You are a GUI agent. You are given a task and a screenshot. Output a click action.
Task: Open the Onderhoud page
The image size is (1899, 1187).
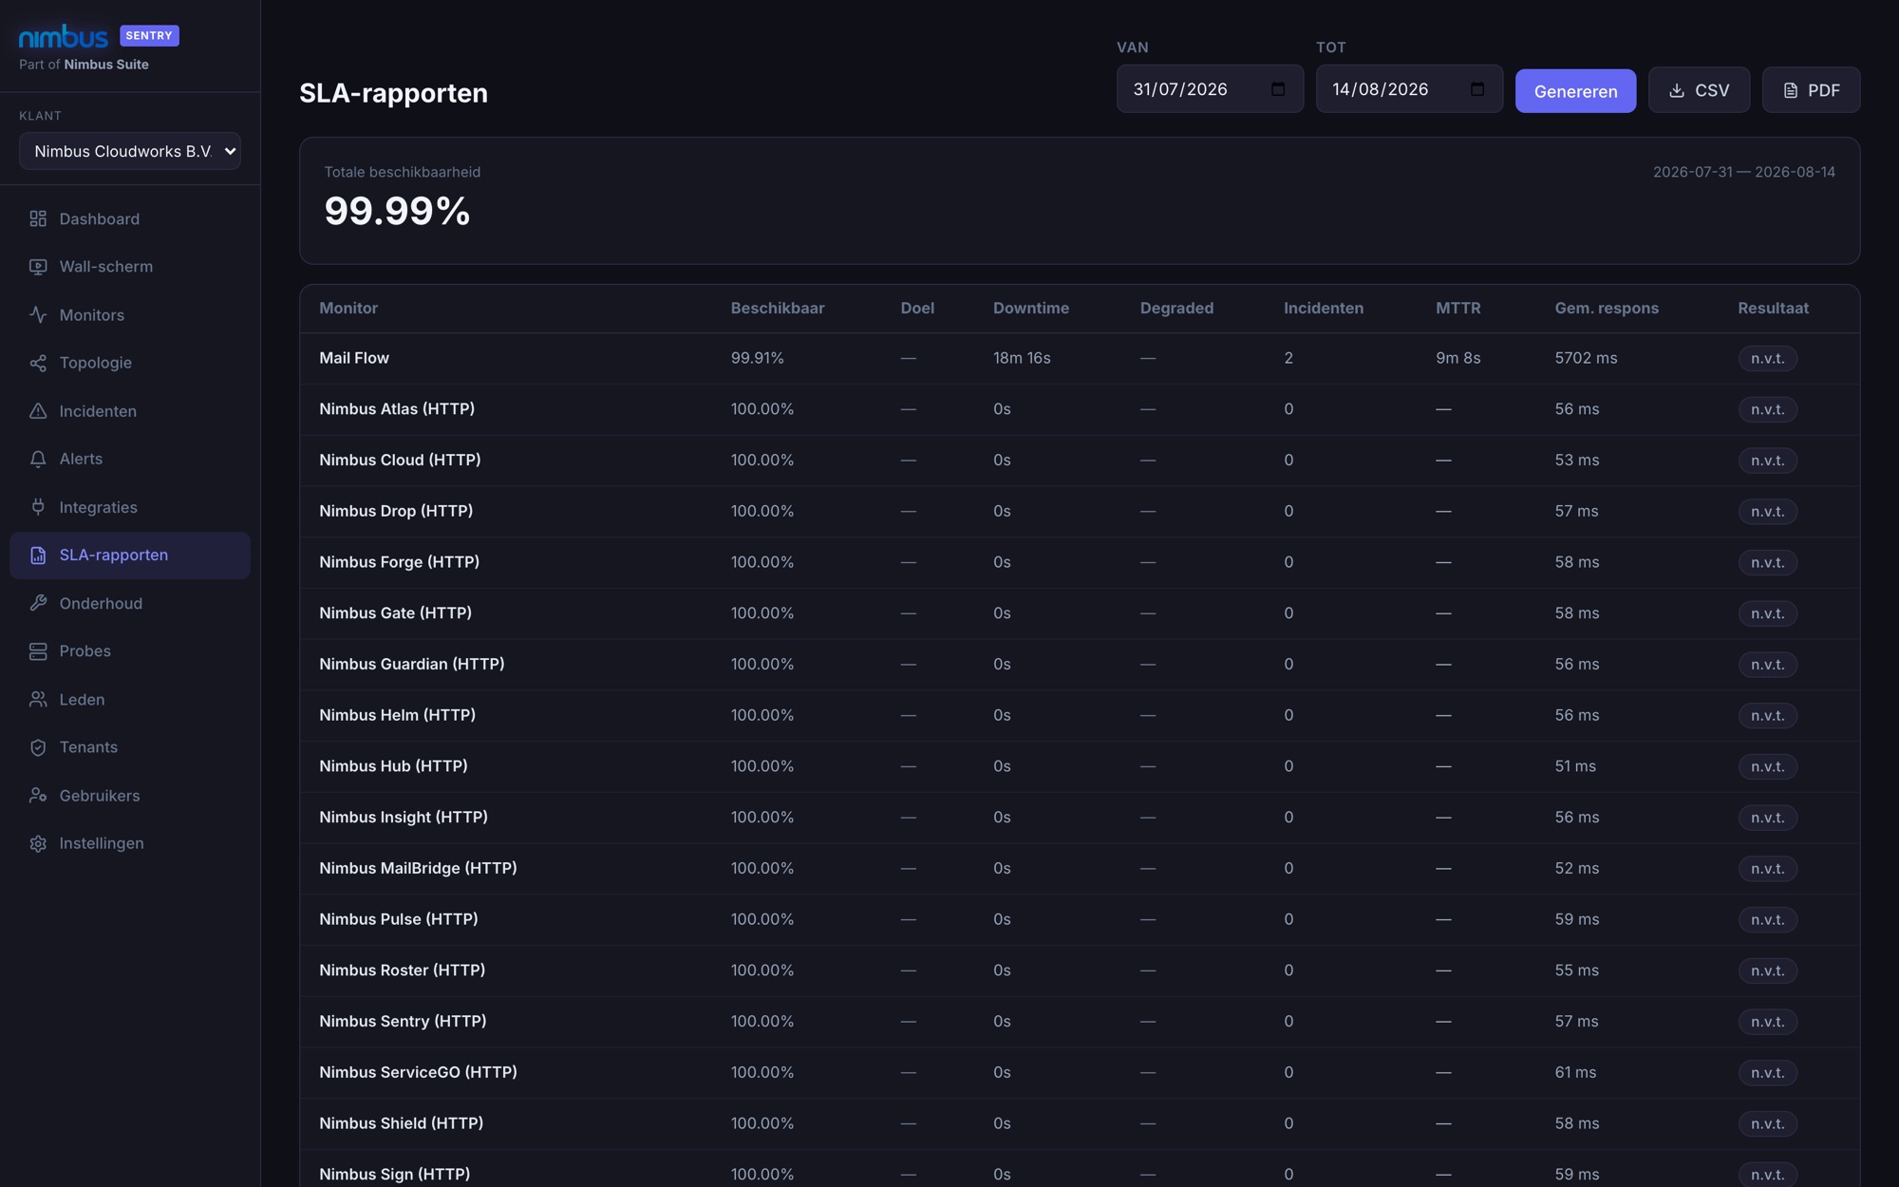(130, 603)
